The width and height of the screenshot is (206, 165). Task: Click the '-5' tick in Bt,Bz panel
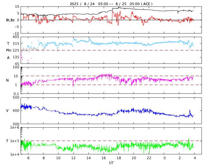click(x=17, y=27)
